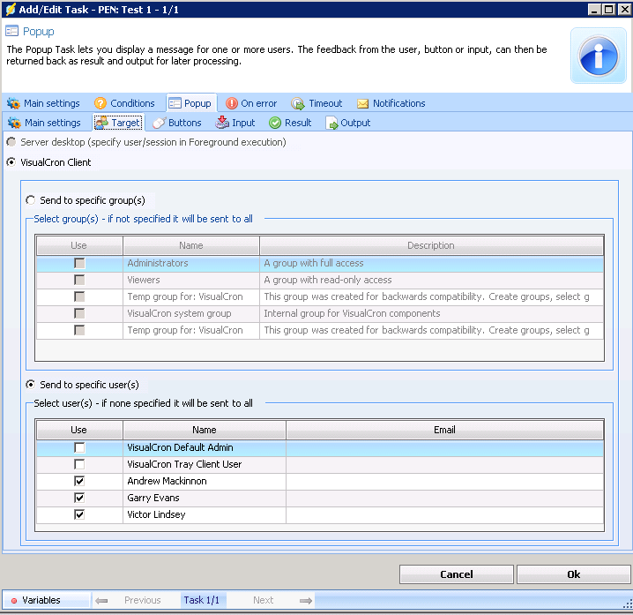Click the Input sub-tab icon
633x615 pixels.
[x=222, y=123]
